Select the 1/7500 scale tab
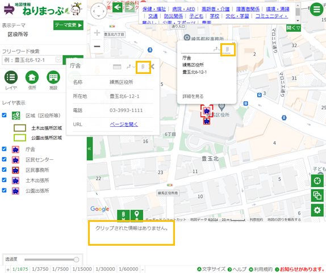 (x=60, y=269)
